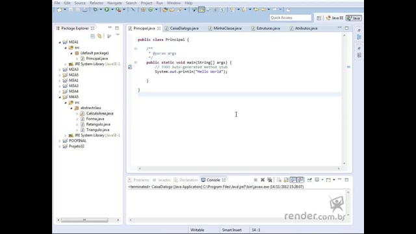The width and height of the screenshot is (416, 234).
Task: Select Triangulo.java in Package Explorer
Action: point(97,130)
